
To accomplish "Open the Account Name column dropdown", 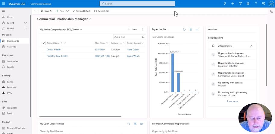I will click(x=65, y=43).
